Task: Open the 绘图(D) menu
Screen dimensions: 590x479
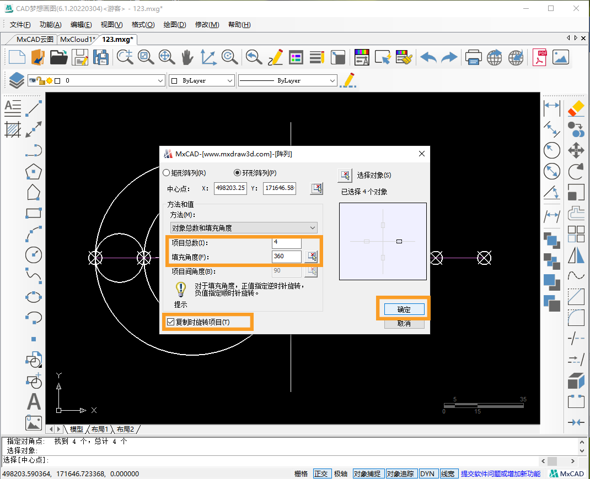Action: pyautogui.click(x=175, y=25)
